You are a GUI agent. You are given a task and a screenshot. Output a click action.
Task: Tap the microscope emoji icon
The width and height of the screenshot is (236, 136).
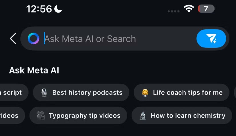(x=142, y=116)
